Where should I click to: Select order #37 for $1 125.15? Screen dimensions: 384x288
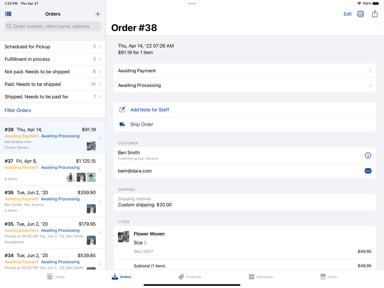[x=53, y=170]
